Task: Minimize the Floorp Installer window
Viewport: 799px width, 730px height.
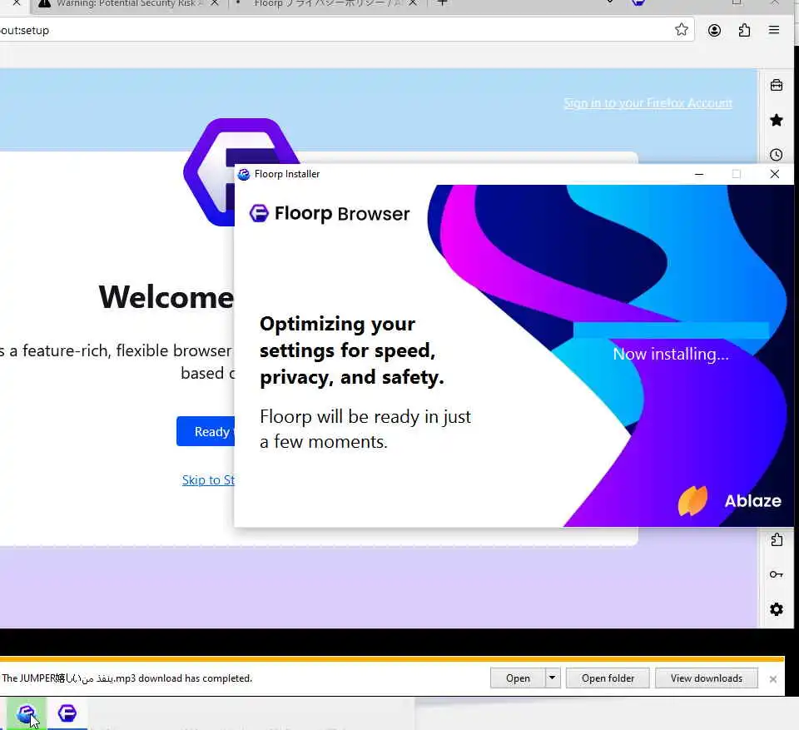Action: point(699,174)
